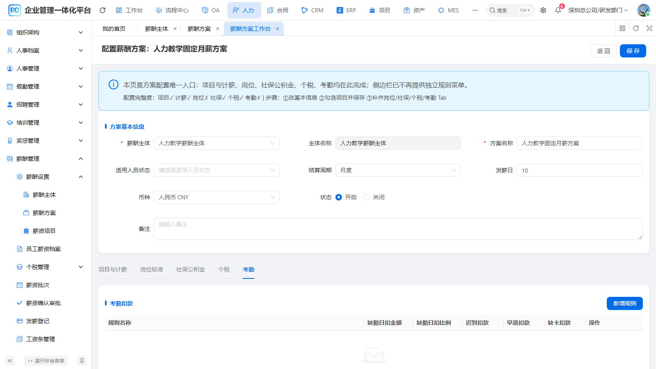
Task: Expand the 假勤管理 sidebar menu
Action: pyautogui.click(x=46, y=87)
